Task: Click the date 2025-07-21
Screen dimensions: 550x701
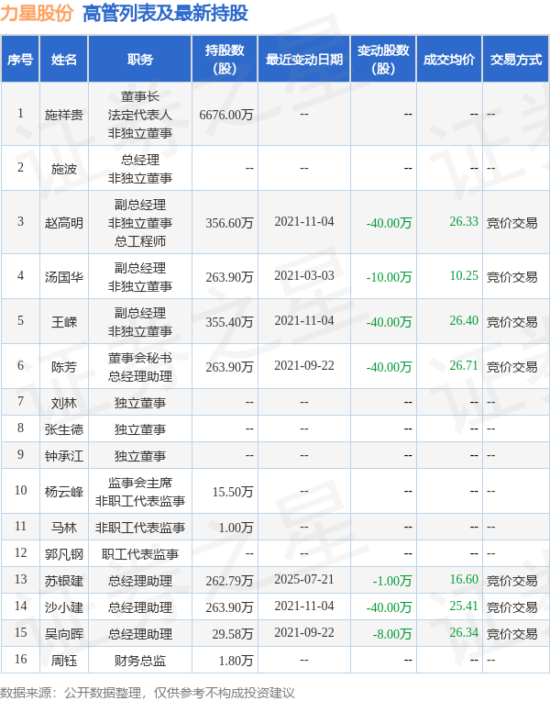Action: pos(304,579)
